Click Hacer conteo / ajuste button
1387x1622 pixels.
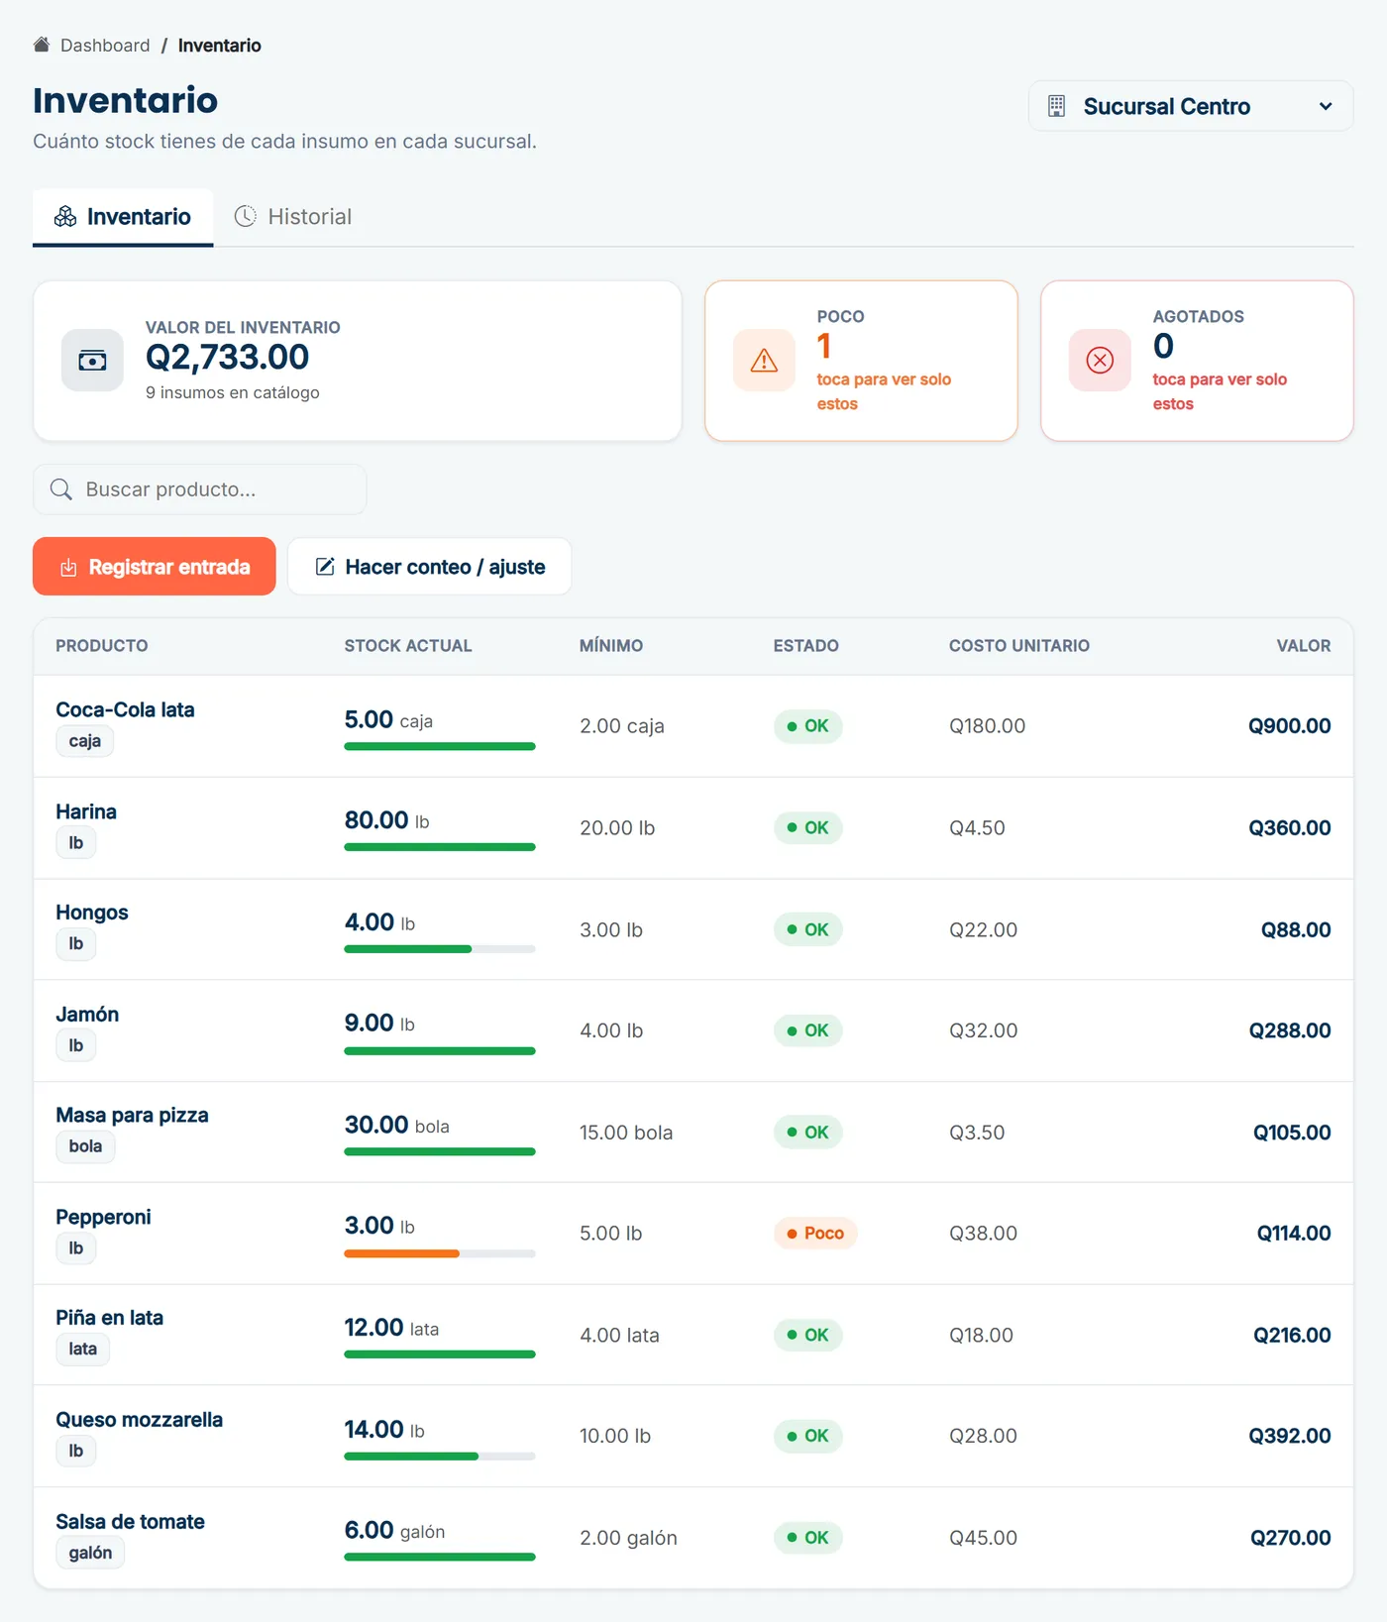click(430, 567)
